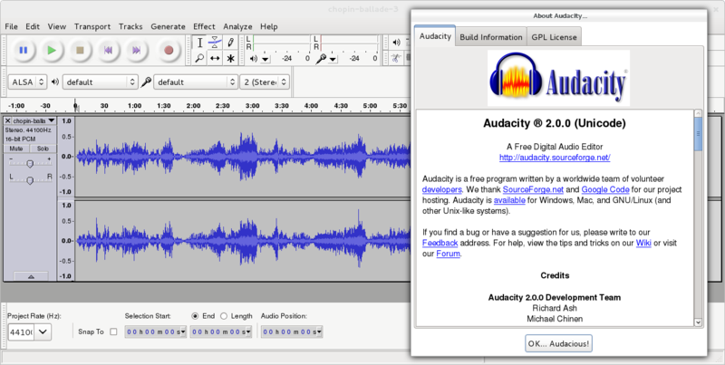Open the input meter dropdown arrow
Viewport: 725px width, 365px height.
point(333,59)
